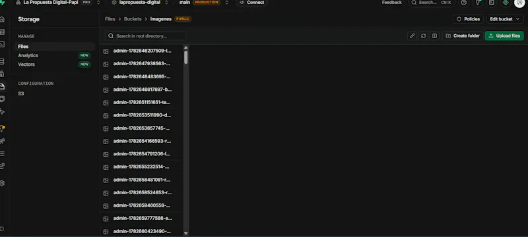Viewport: 528px width, 237px height.
Task: Open the Database sidebar icon
Action: click(x=3, y=61)
